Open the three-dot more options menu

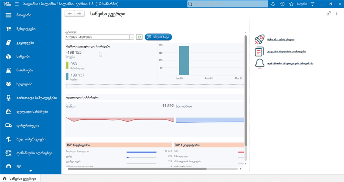(x=337, y=14)
